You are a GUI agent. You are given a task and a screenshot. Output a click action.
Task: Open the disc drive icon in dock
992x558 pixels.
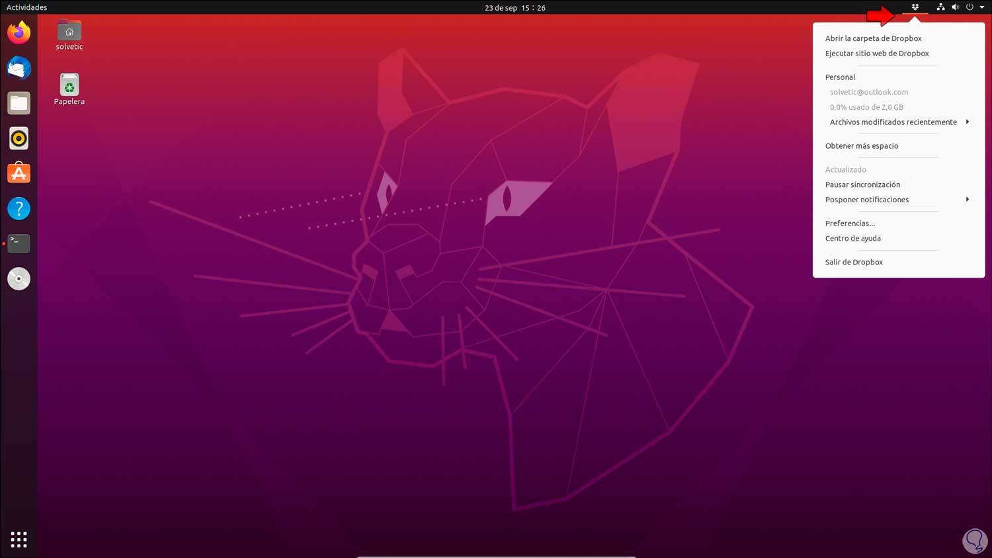[19, 278]
